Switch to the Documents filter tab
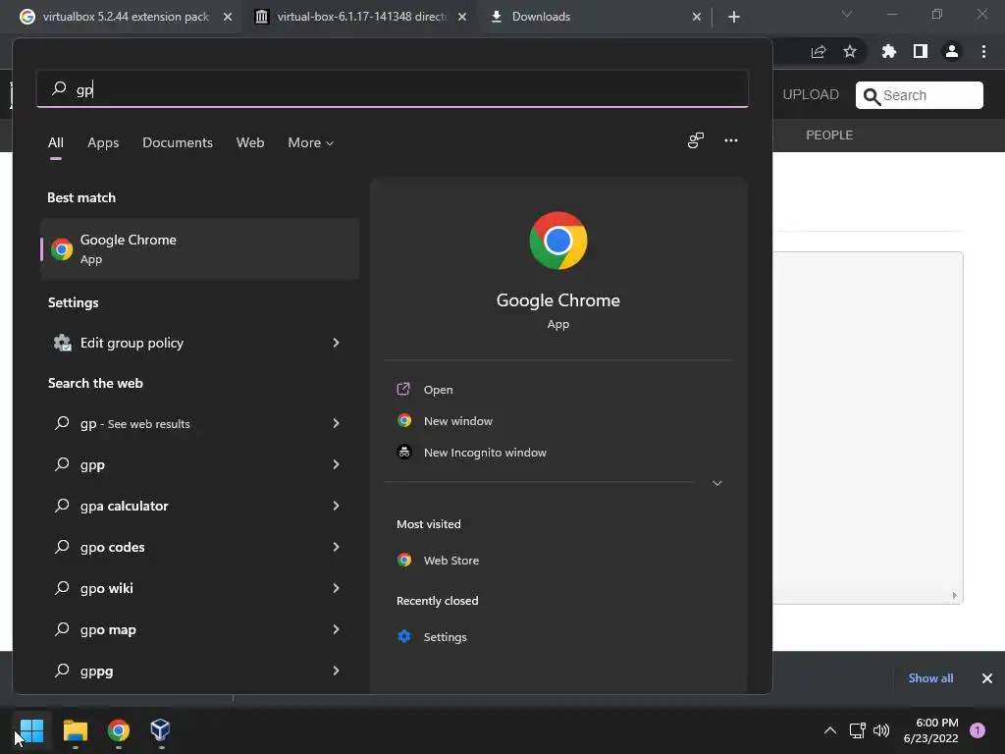The image size is (1005, 754). click(x=178, y=142)
